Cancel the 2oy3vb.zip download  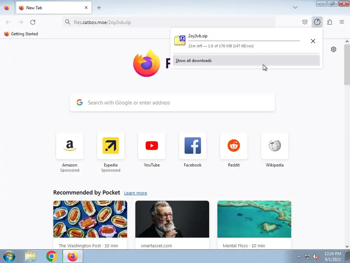pos(313,41)
